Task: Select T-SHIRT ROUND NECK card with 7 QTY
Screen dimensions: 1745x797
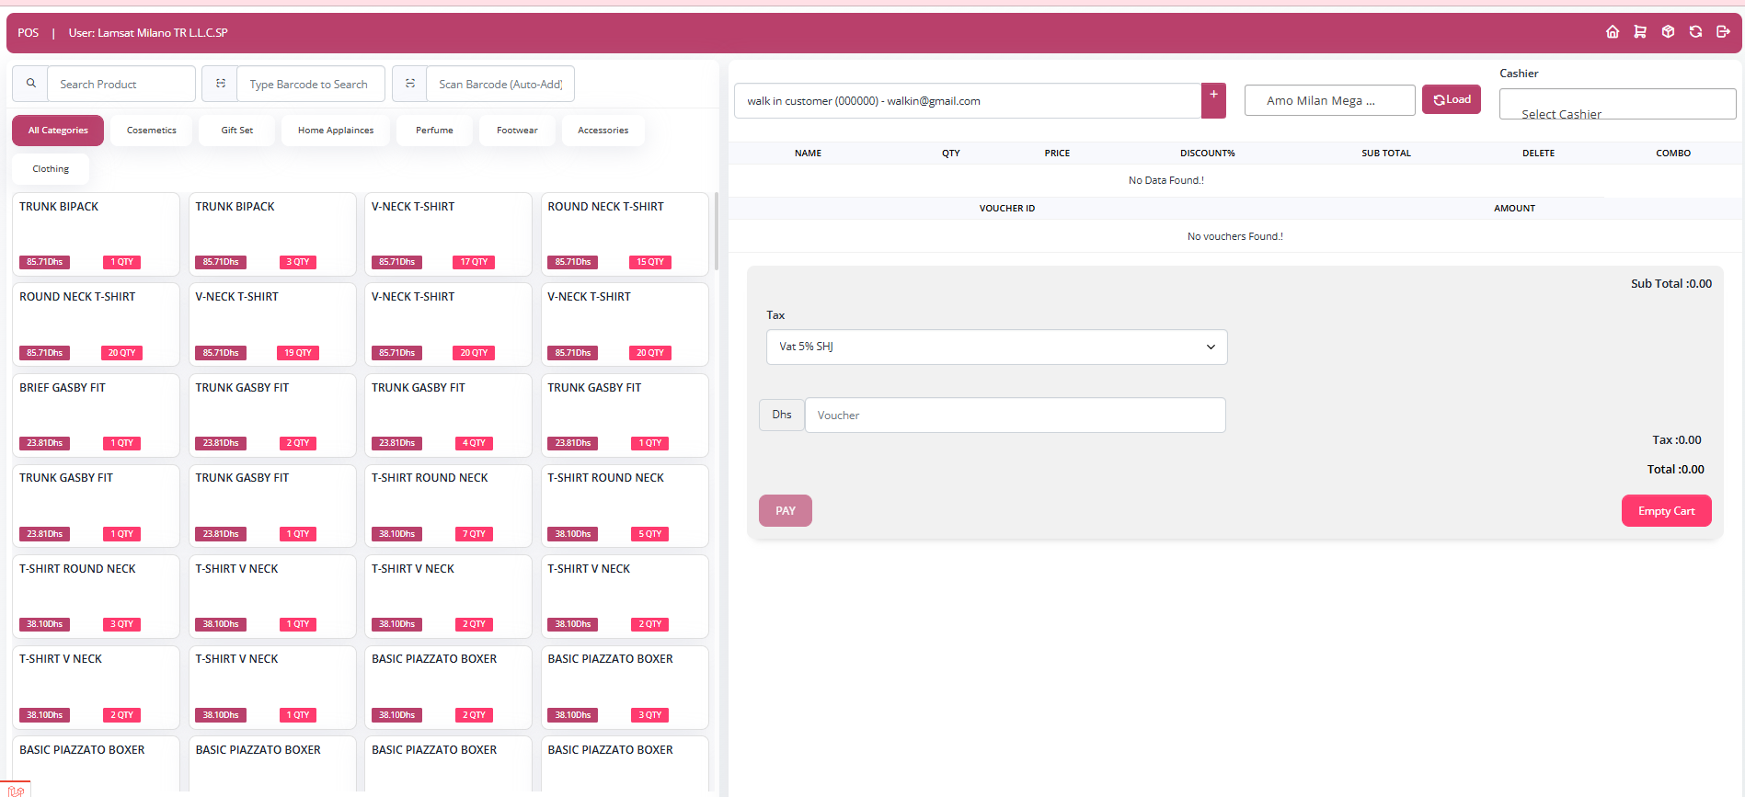Action: click(448, 505)
